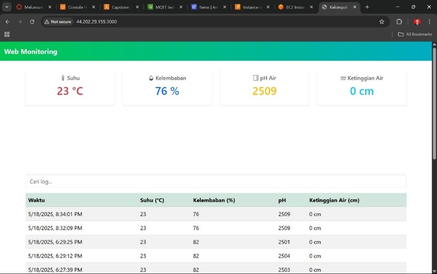The height and width of the screenshot is (274, 437).
Task: Open Chrome three-dot menu
Action: (429, 22)
